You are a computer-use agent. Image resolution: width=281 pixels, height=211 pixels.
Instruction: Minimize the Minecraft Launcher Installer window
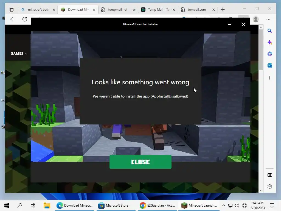click(229, 24)
